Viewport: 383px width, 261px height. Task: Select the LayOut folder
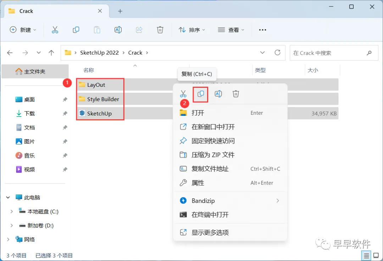point(96,85)
